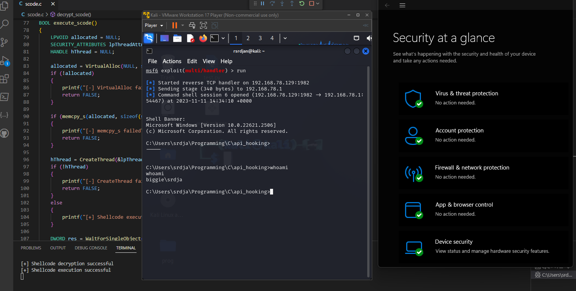The height and width of the screenshot is (291, 576).
Task: Click Step Over in the debug toolbar
Action: (x=272, y=3)
